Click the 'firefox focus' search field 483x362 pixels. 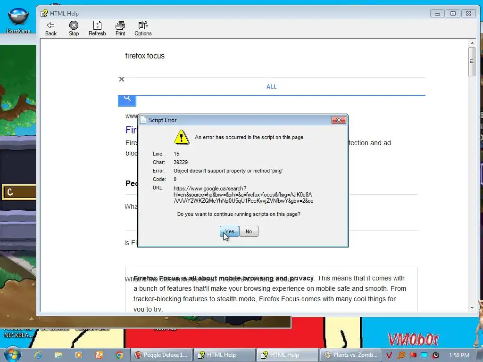145,56
